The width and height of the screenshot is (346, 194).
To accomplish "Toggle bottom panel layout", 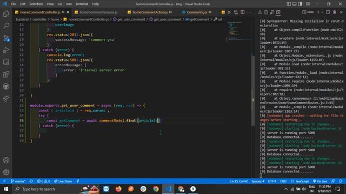I will pyautogui.click(x=294, y=4).
